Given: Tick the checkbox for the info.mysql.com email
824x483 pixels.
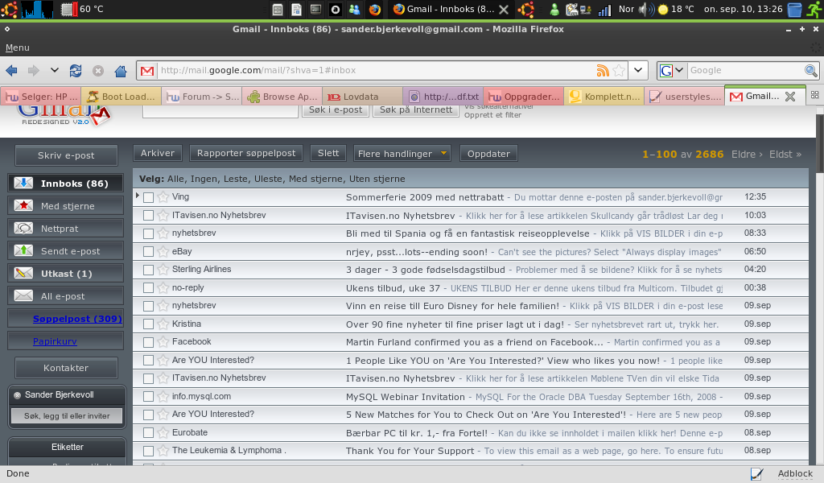Looking at the screenshot, I should point(148,397).
